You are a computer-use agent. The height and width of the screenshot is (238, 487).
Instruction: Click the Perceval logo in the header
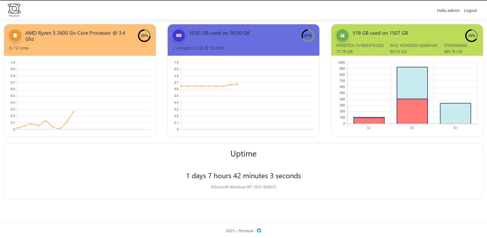click(x=14, y=10)
